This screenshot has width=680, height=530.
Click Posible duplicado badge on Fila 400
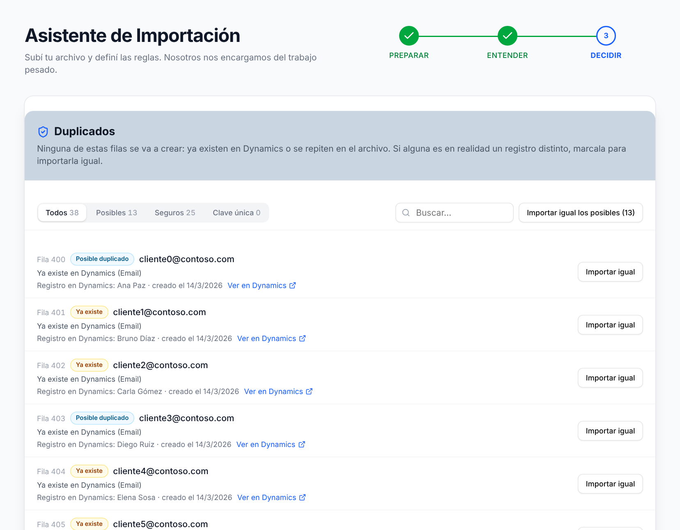[x=102, y=259]
